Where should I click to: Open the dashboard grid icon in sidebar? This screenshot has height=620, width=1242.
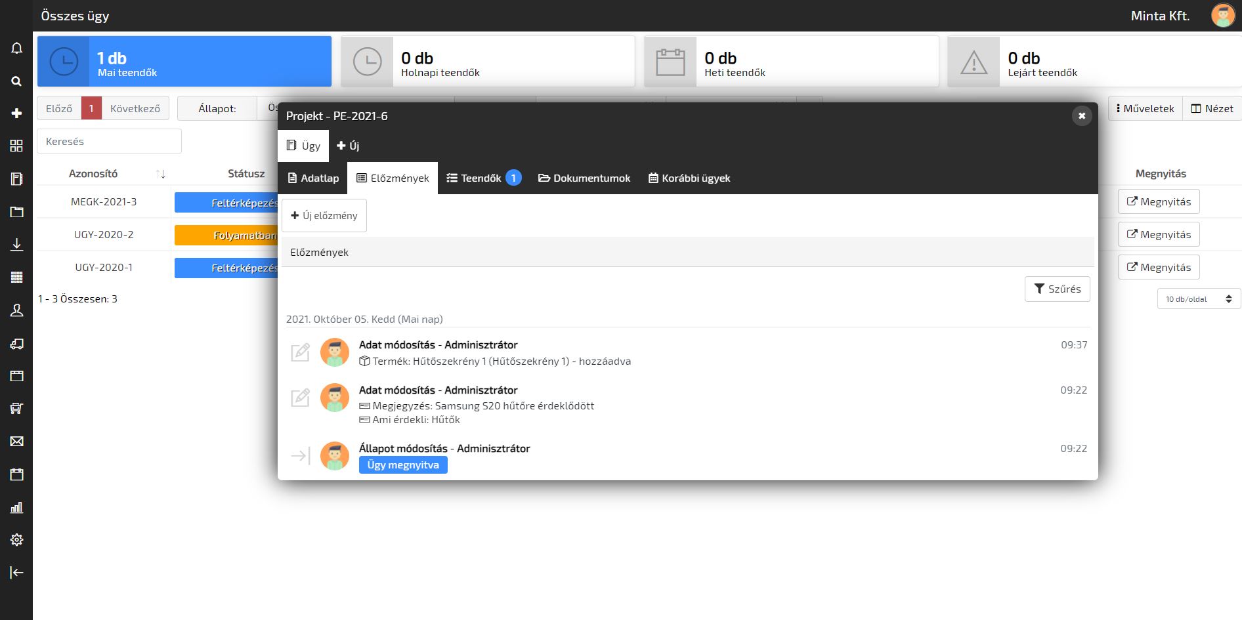click(16, 146)
